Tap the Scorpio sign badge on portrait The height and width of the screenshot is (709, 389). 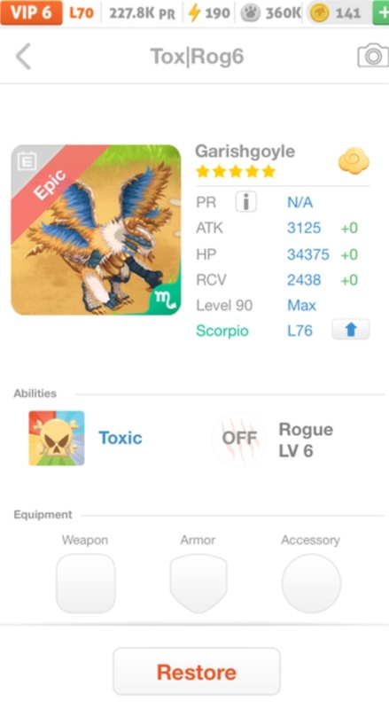[166, 300]
